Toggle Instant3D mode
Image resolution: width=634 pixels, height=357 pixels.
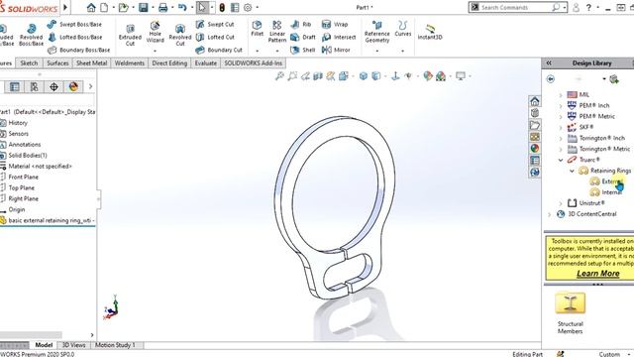coord(430,32)
